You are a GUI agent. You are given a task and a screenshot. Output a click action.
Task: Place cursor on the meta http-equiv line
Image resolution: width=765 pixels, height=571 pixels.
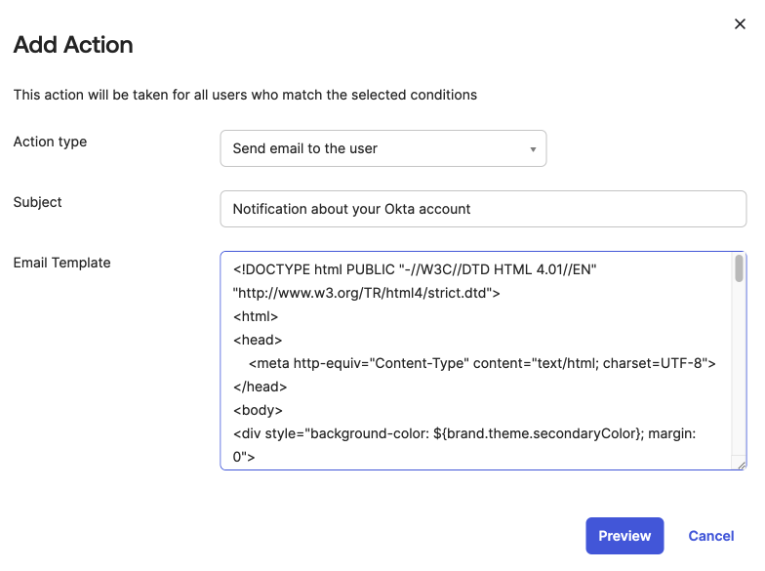tap(482, 363)
